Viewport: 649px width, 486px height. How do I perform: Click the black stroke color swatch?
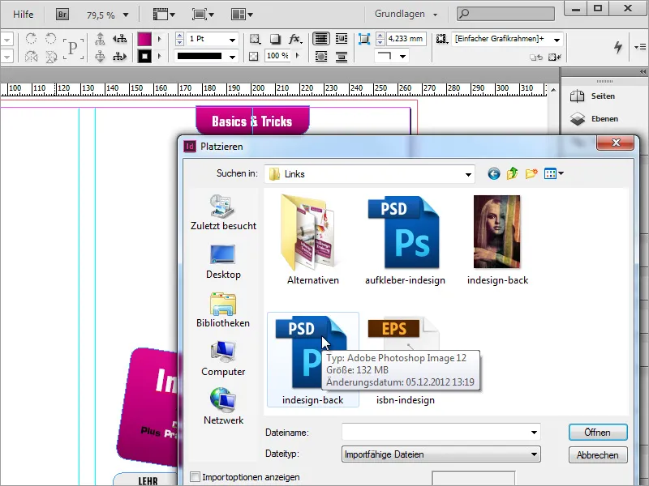[144, 56]
